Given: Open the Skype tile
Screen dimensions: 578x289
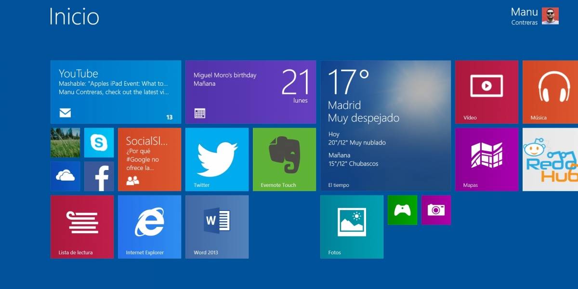Looking at the screenshot, I should [x=99, y=143].
